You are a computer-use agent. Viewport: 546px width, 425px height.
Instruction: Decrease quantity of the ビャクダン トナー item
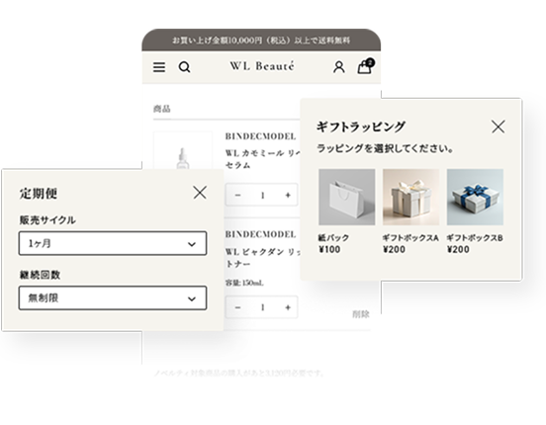[237, 307]
